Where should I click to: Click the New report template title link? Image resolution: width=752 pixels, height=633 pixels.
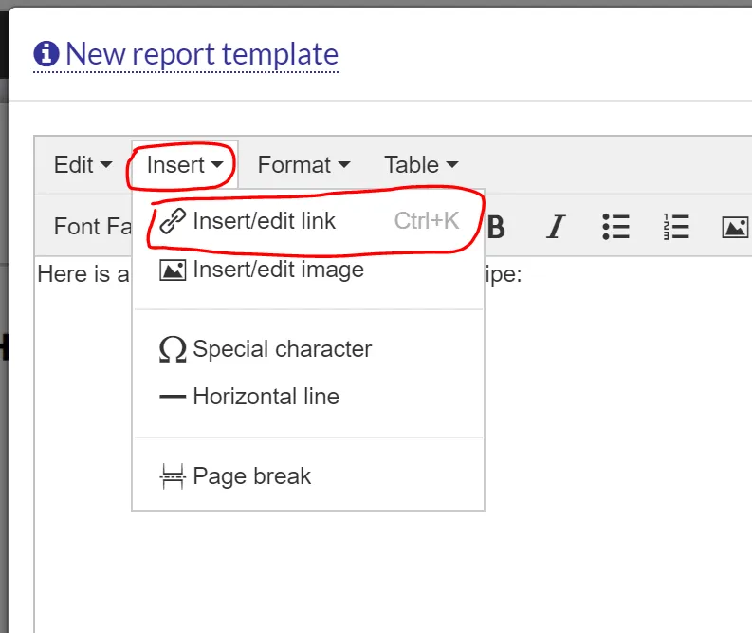pos(201,54)
